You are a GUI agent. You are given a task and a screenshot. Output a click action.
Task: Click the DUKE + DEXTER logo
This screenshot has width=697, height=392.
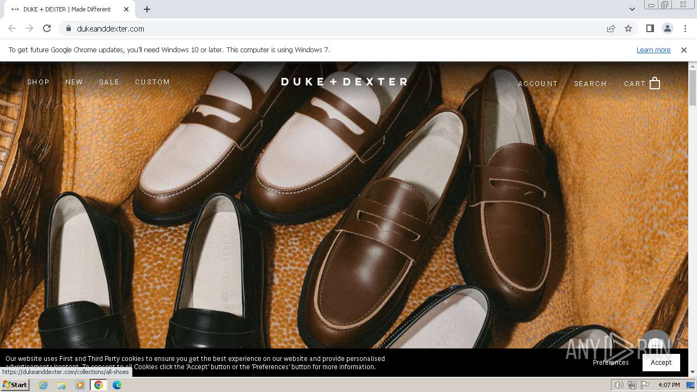pos(344,82)
